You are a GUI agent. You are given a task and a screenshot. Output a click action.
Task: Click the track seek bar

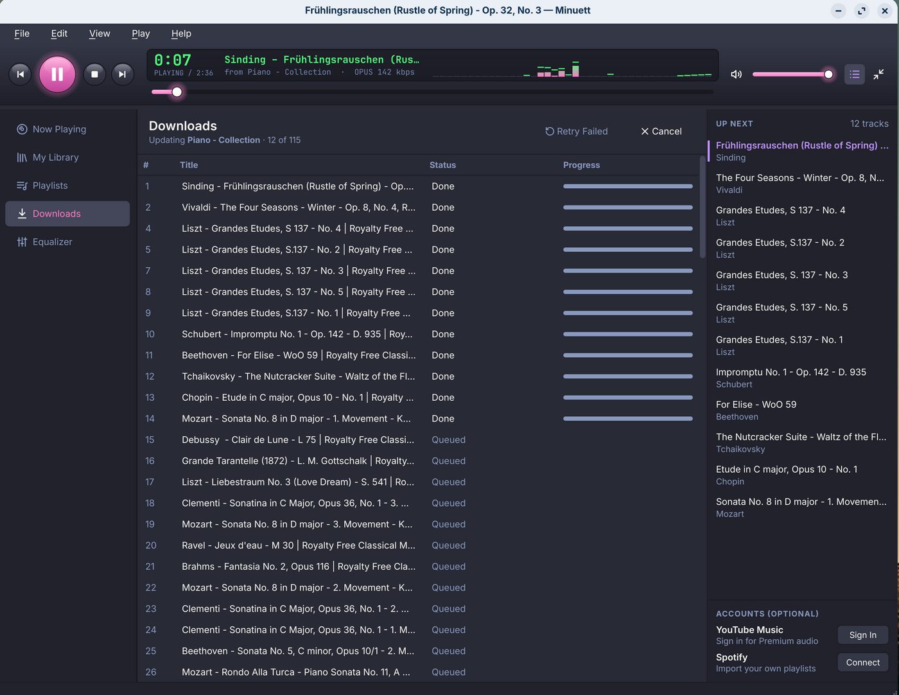click(432, 92)
